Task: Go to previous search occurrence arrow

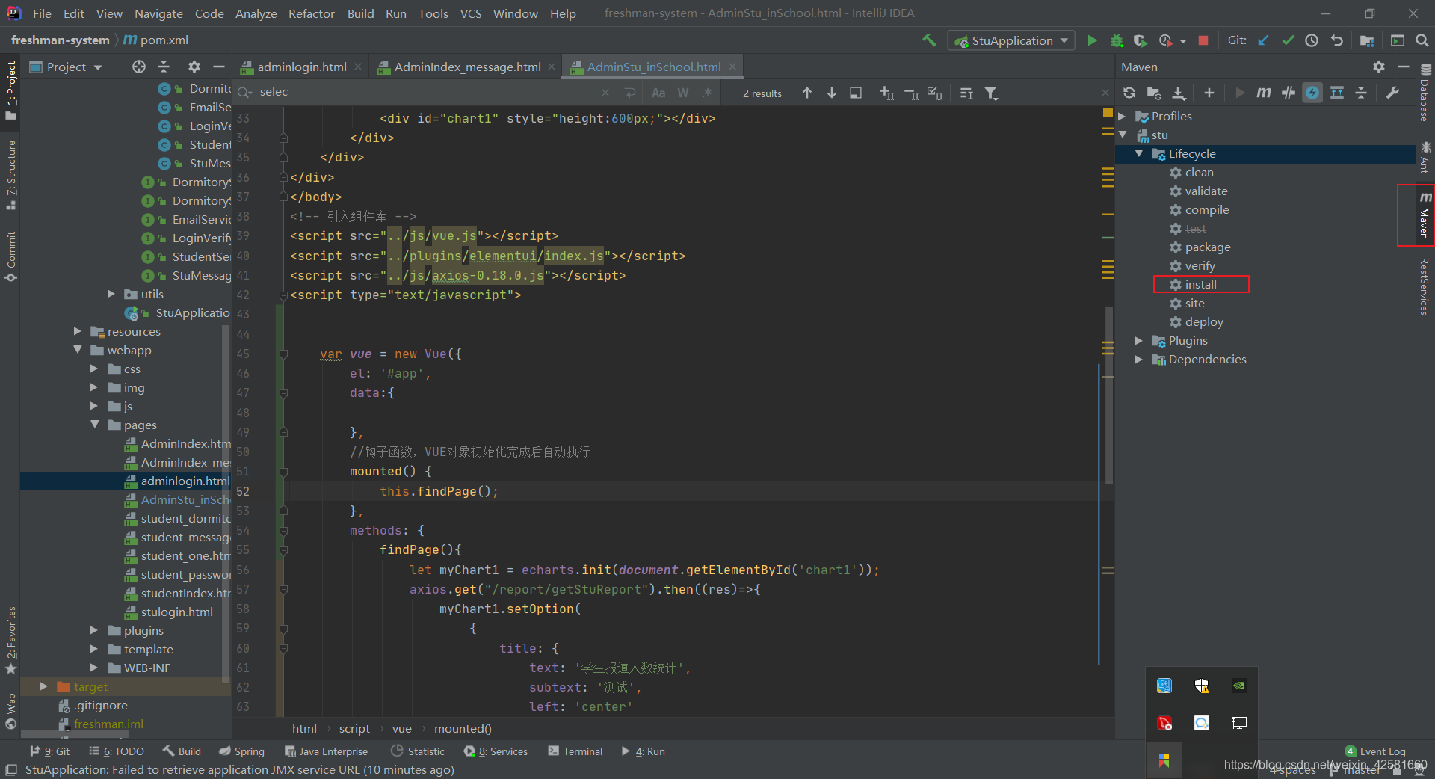Action: click(x=807, y=93)
